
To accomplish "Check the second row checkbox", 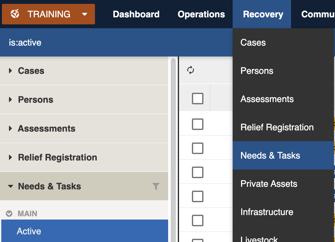I will 198,148.
